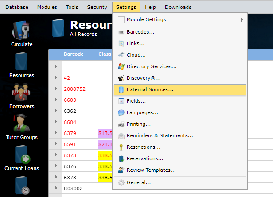Expand the row with barcode 6379
The width and height of the screenshot is (273, 197).
click(x=56, y=133)
